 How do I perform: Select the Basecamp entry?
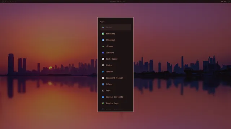pyautogui.click(x=115, y=34)
